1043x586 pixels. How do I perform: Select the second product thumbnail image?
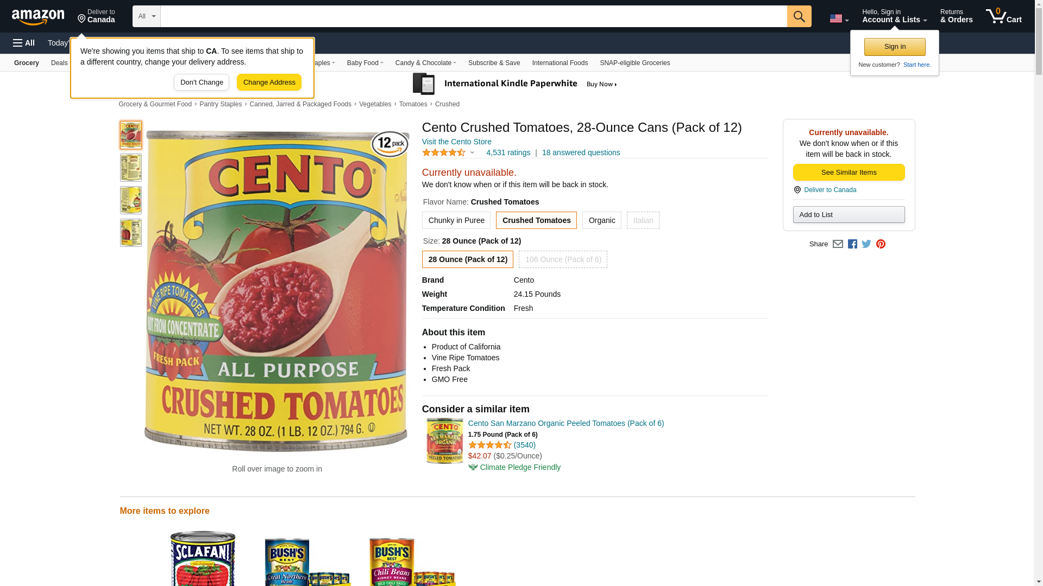[x=131, y=168]
